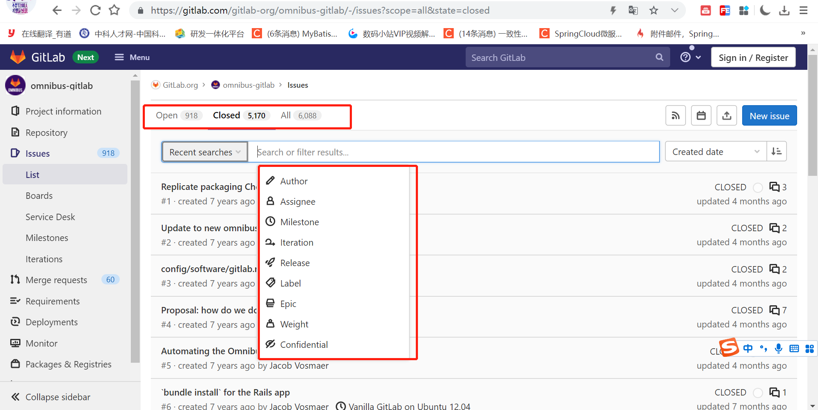
Task: Click the comments icon on issue #1
Action: [x=774, y=187]
